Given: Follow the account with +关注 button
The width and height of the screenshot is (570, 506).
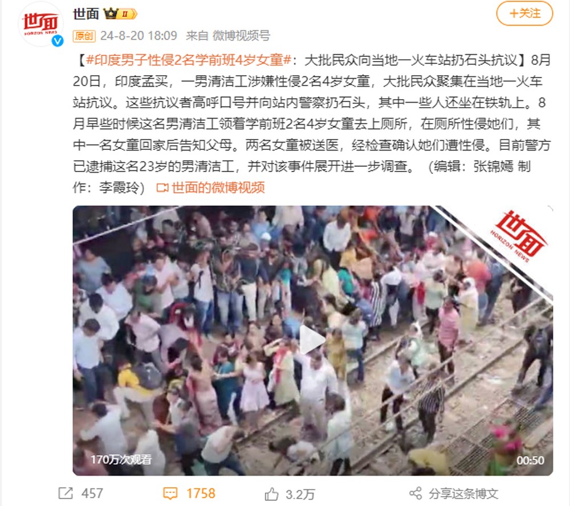Looking at the screenshot, I should pyautogui.click(x=524, y=14).
